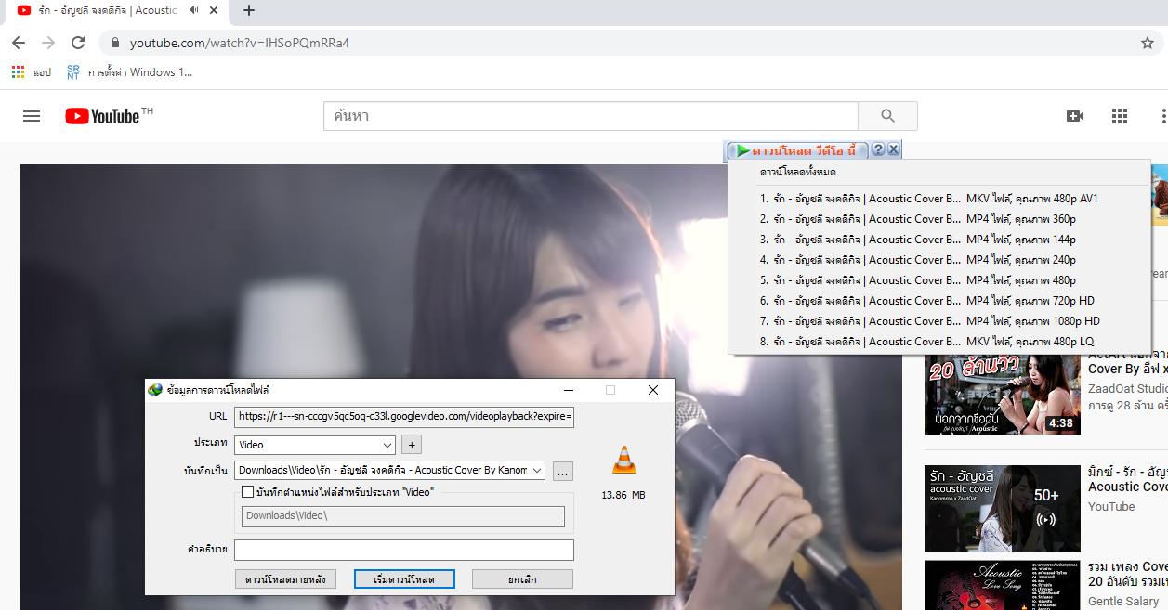The height and width of the screenshot is (610, 1168).
Task: Click the Download Later button
Action: click(x=285, y=579)
